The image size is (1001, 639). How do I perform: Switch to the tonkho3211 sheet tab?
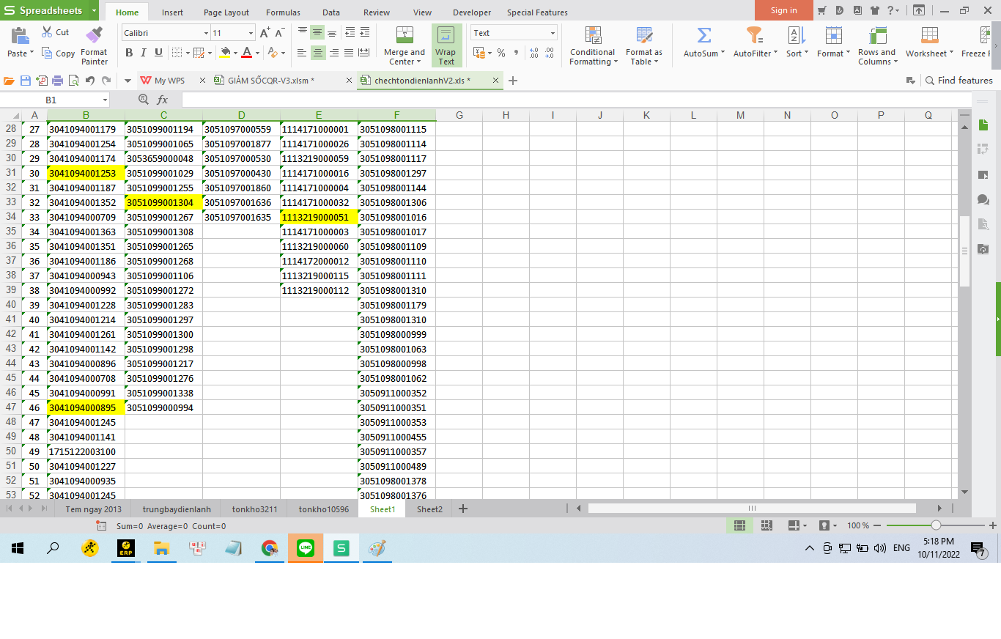254,509
